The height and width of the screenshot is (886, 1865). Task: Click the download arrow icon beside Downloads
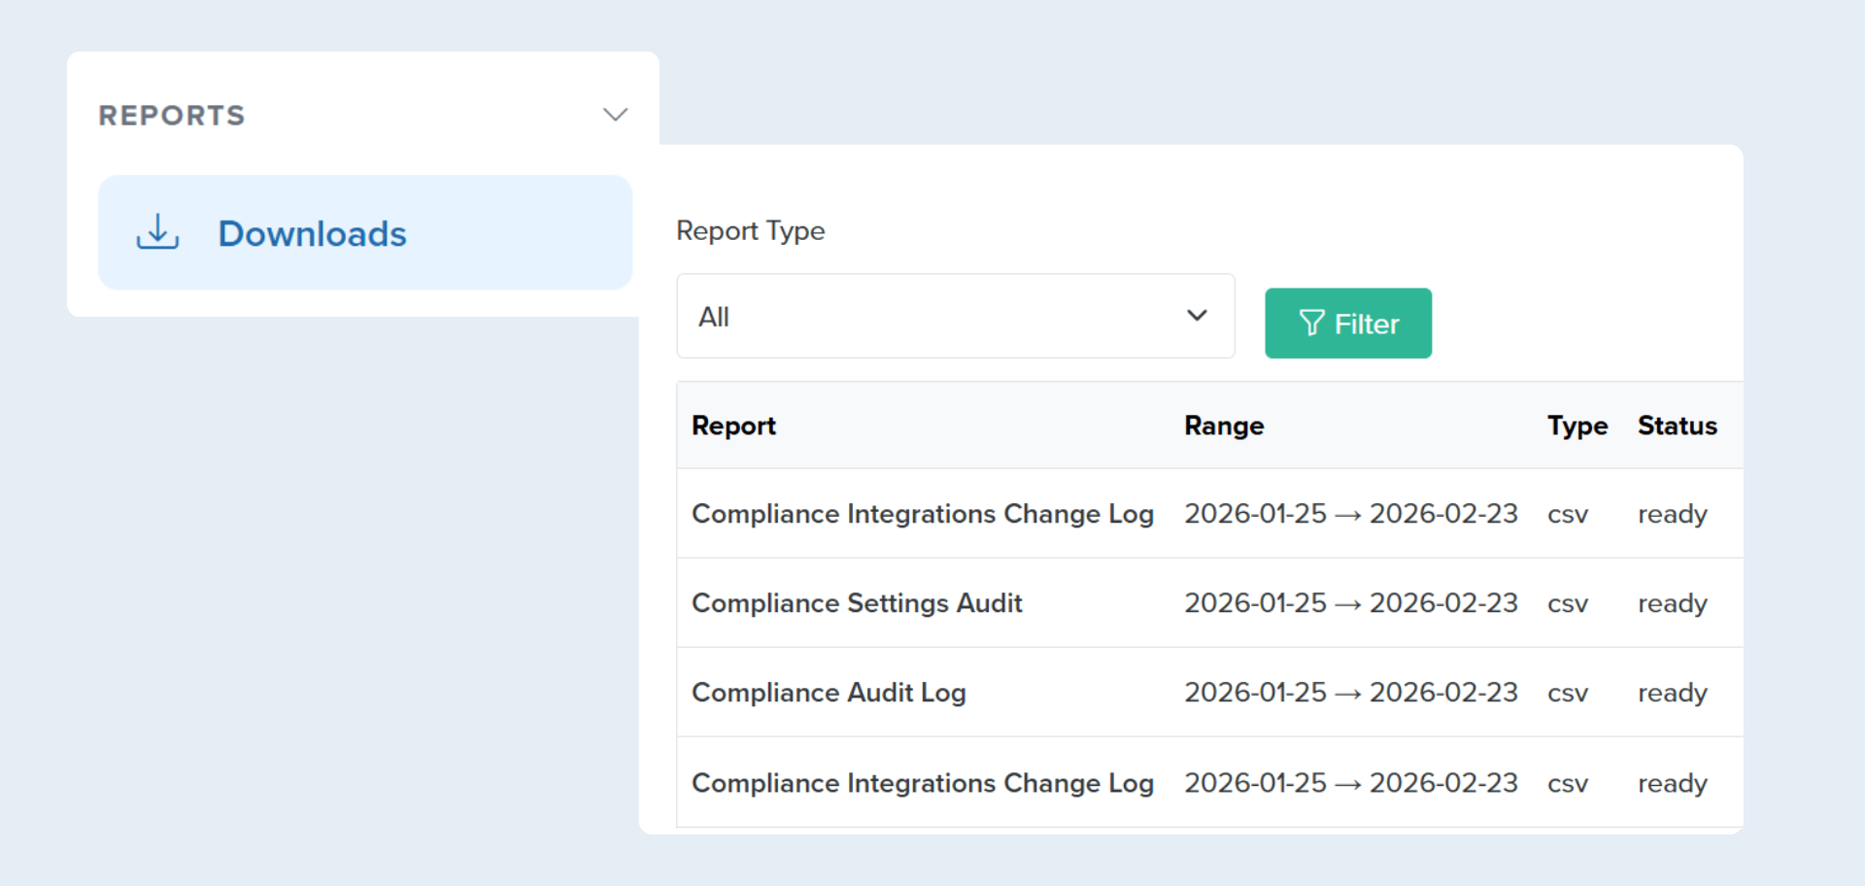pos(156,232)
